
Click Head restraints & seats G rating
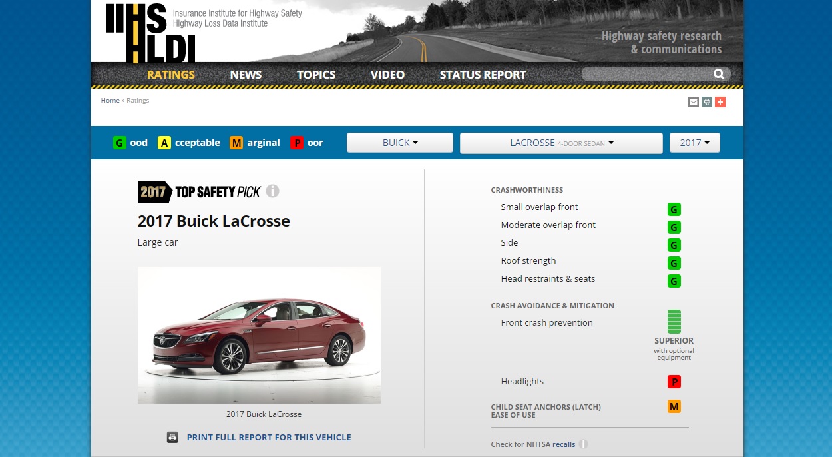point(674,282)
